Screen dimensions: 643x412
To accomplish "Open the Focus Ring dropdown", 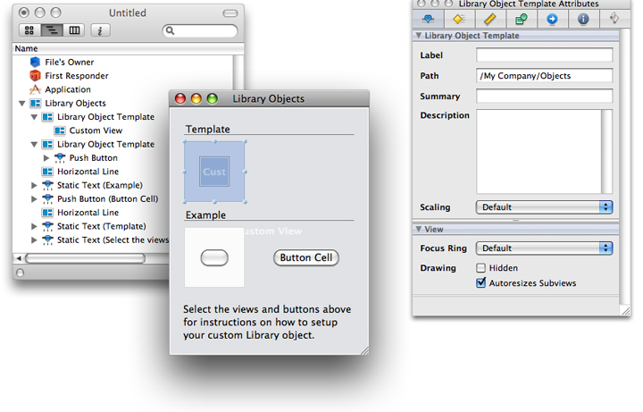I will point(544,248).
